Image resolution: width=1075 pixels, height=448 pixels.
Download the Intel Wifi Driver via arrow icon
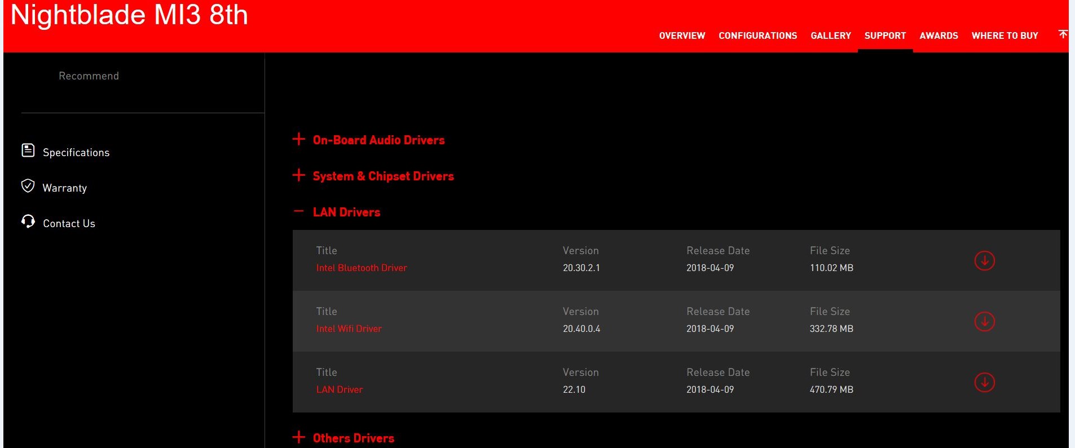click(x=984, y=321)
